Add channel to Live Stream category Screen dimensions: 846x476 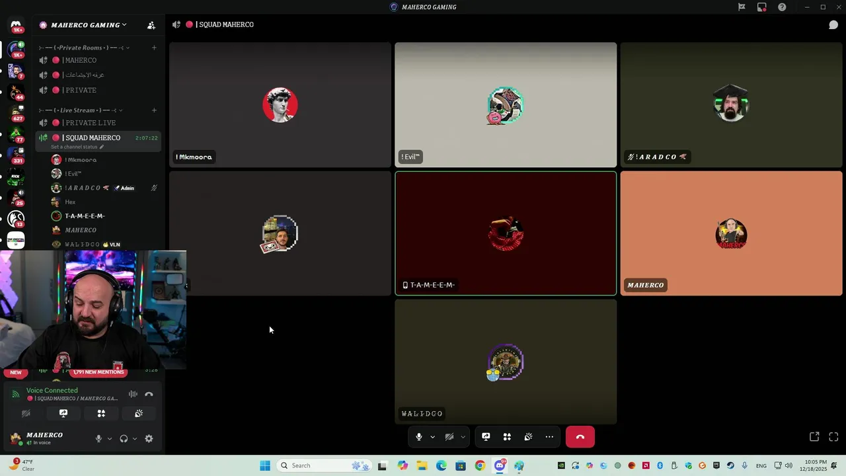pyautogui.click(x=154, y=110)
